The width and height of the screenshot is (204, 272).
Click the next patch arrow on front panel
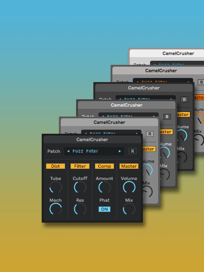pos(120,151)
